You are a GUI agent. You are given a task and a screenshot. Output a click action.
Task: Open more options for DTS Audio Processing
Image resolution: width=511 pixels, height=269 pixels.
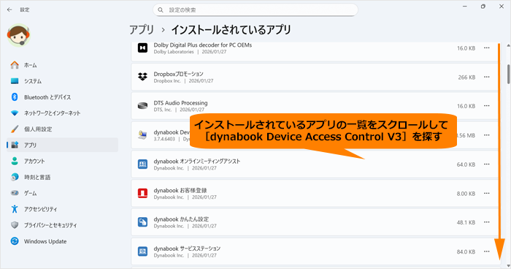click(487, 106)
